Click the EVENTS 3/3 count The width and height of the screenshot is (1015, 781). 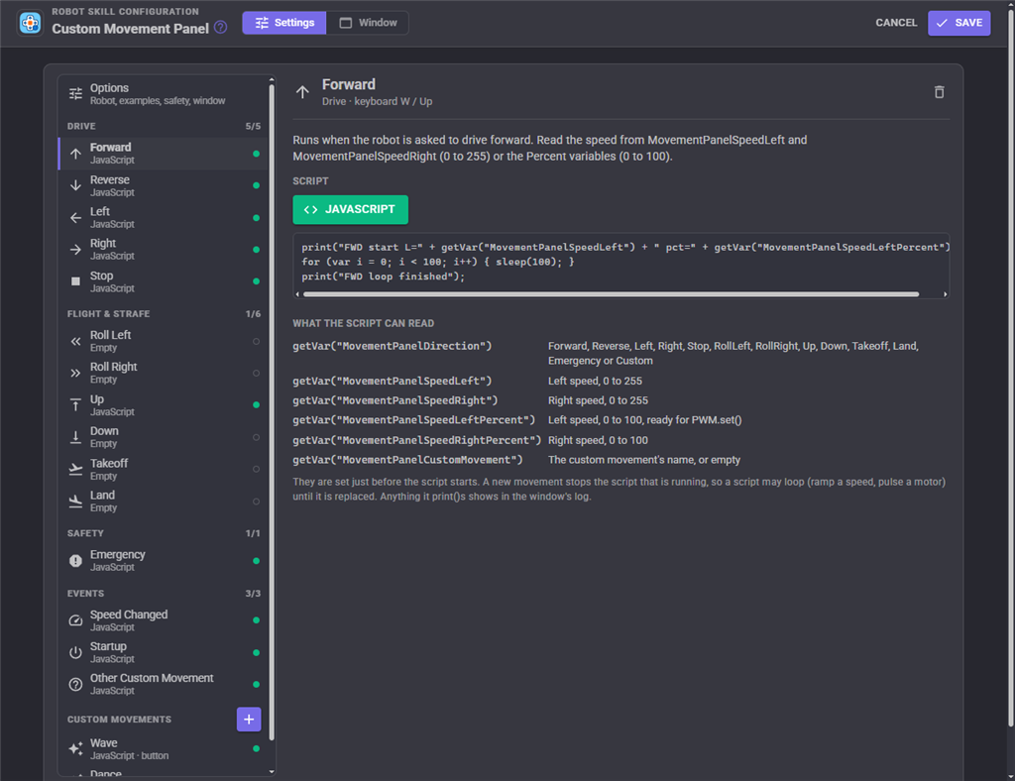[x=253, y=594]
